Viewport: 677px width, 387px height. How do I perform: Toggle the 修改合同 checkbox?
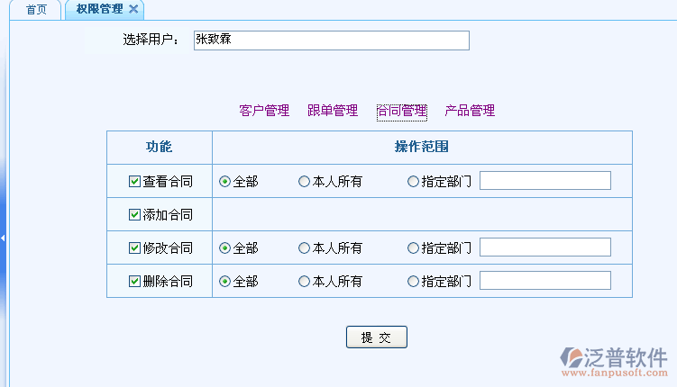135,247
